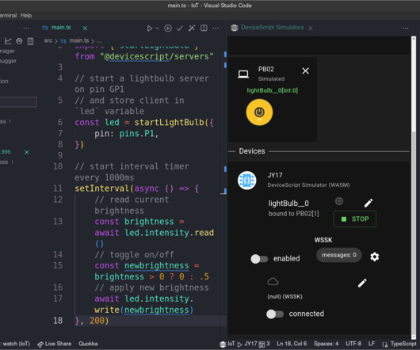Viewport: 420px width, 350px height.
Task: Click watch (IoT) task in status bar
Action: click(x=15, y=344)
